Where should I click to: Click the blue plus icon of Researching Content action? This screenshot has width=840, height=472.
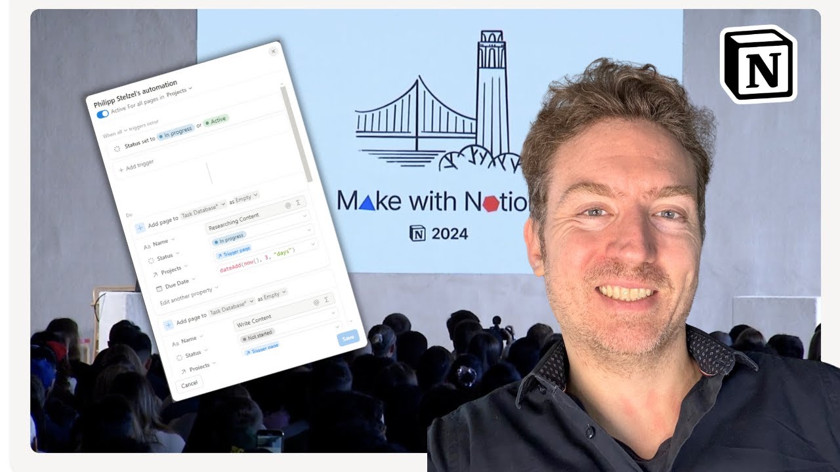pyautogui.click(x=140, y=227)
